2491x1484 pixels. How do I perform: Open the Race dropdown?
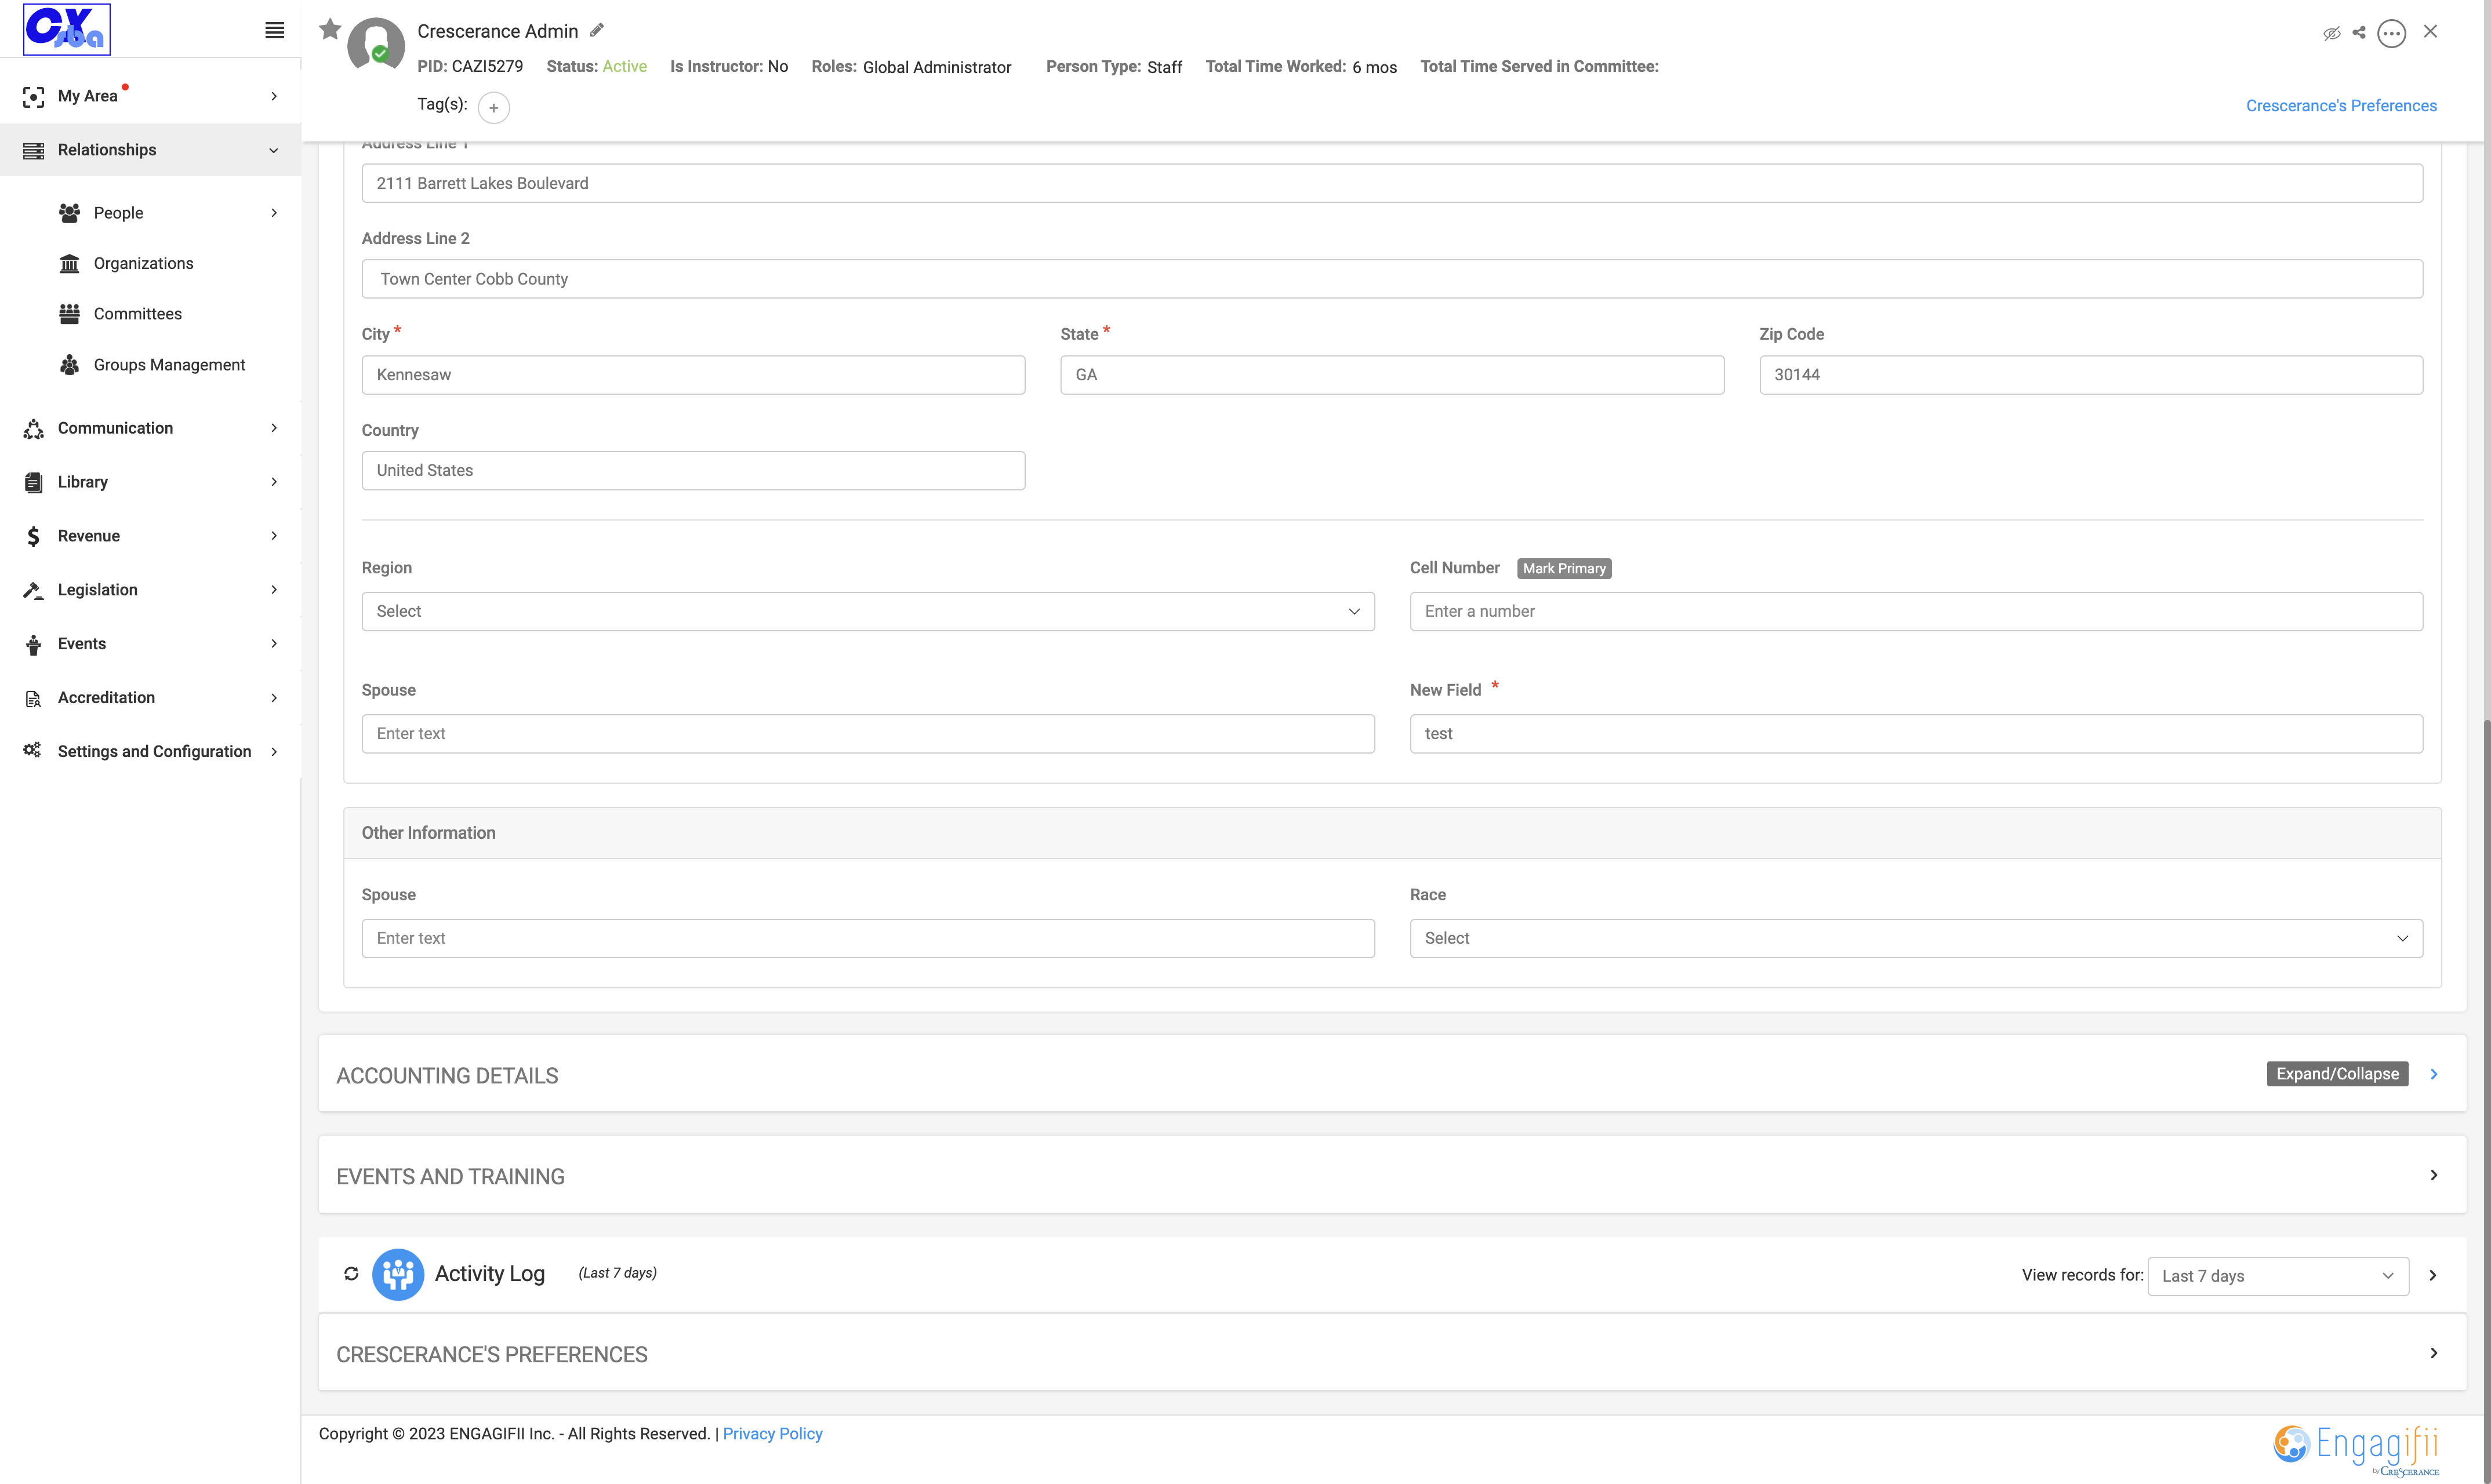(x=1916, y=938)
